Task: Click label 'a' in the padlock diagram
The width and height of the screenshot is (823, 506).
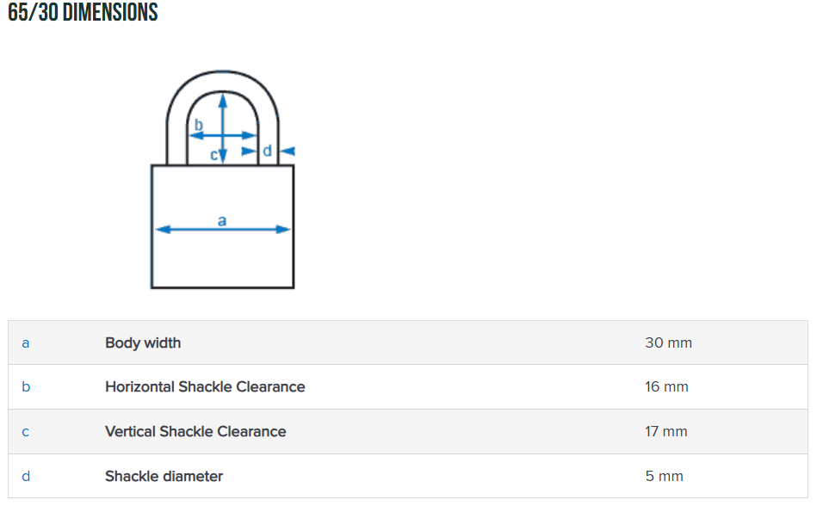Action: point(222,220)
